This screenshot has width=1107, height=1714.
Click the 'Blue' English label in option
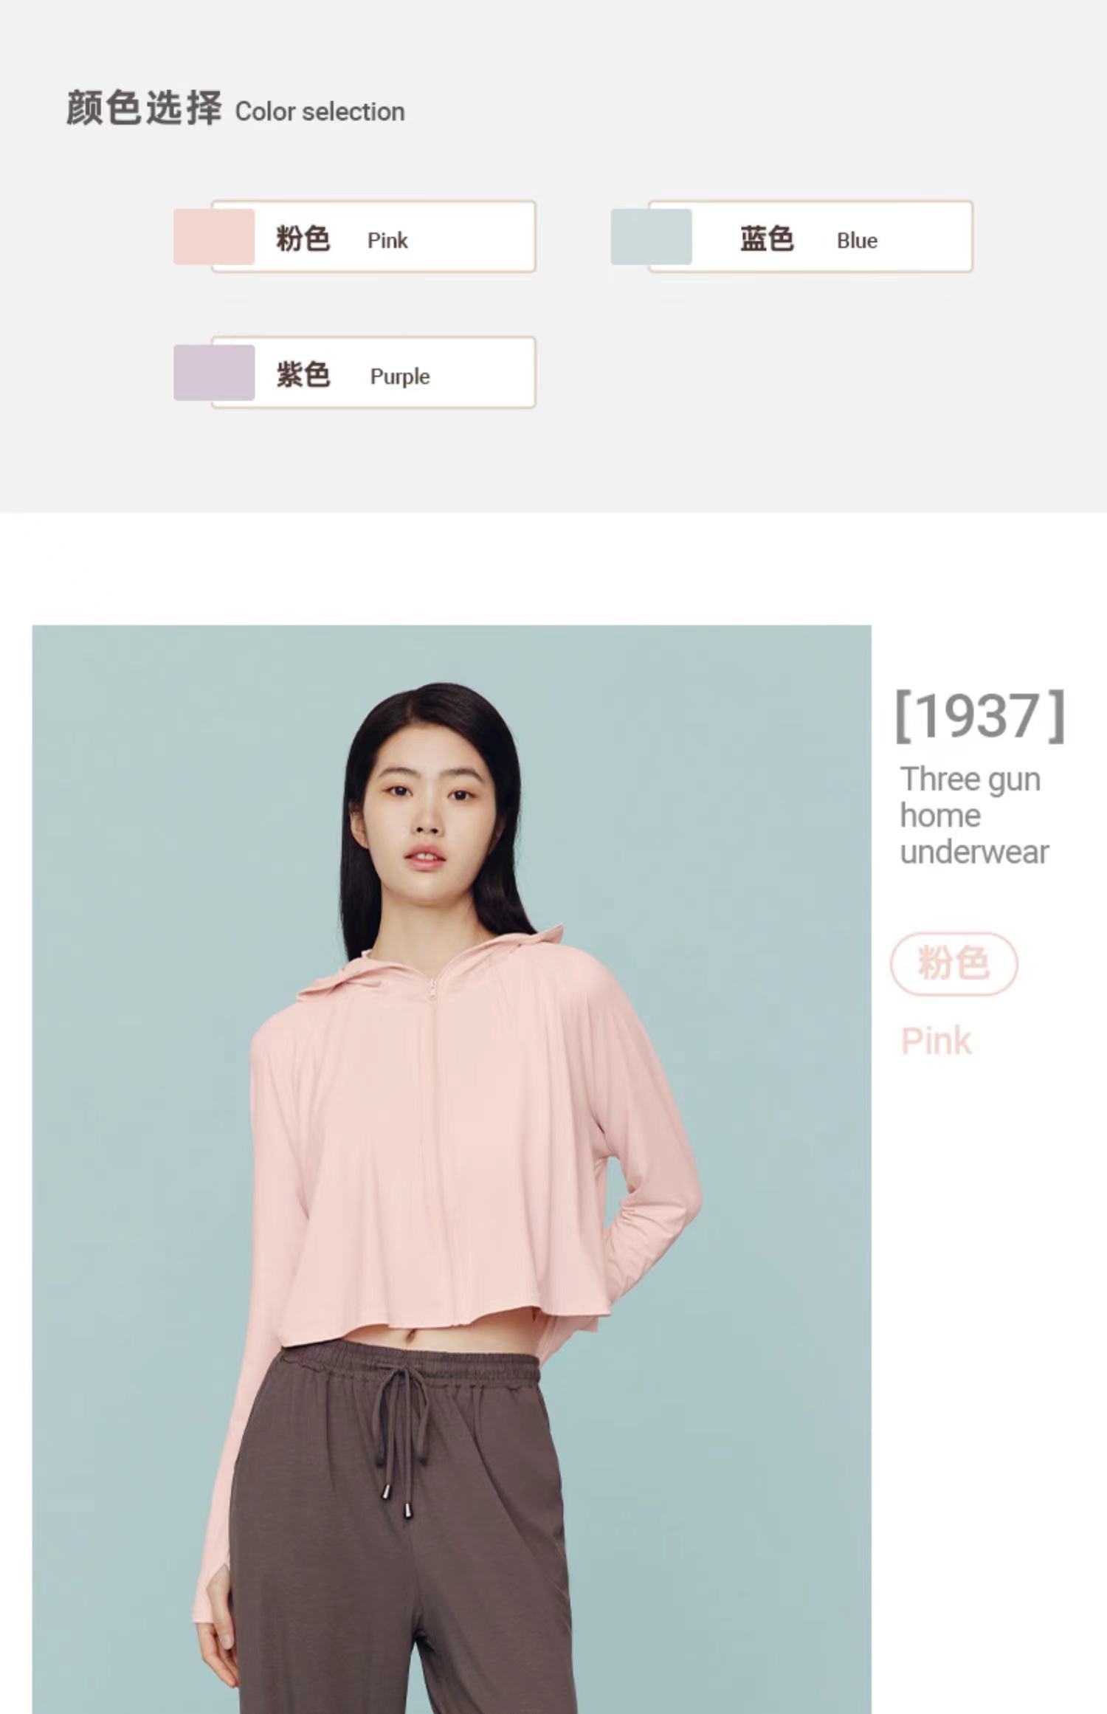tap(857, 241)
